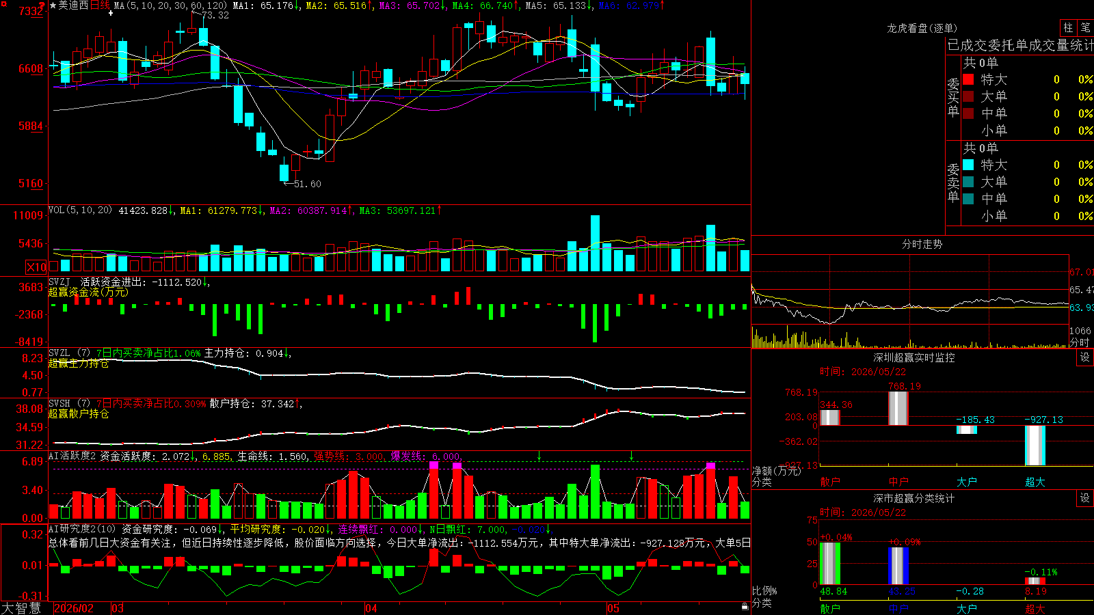Click the AI活跃度2 indicator label
Screen dimensions: 1094x615
72,456
